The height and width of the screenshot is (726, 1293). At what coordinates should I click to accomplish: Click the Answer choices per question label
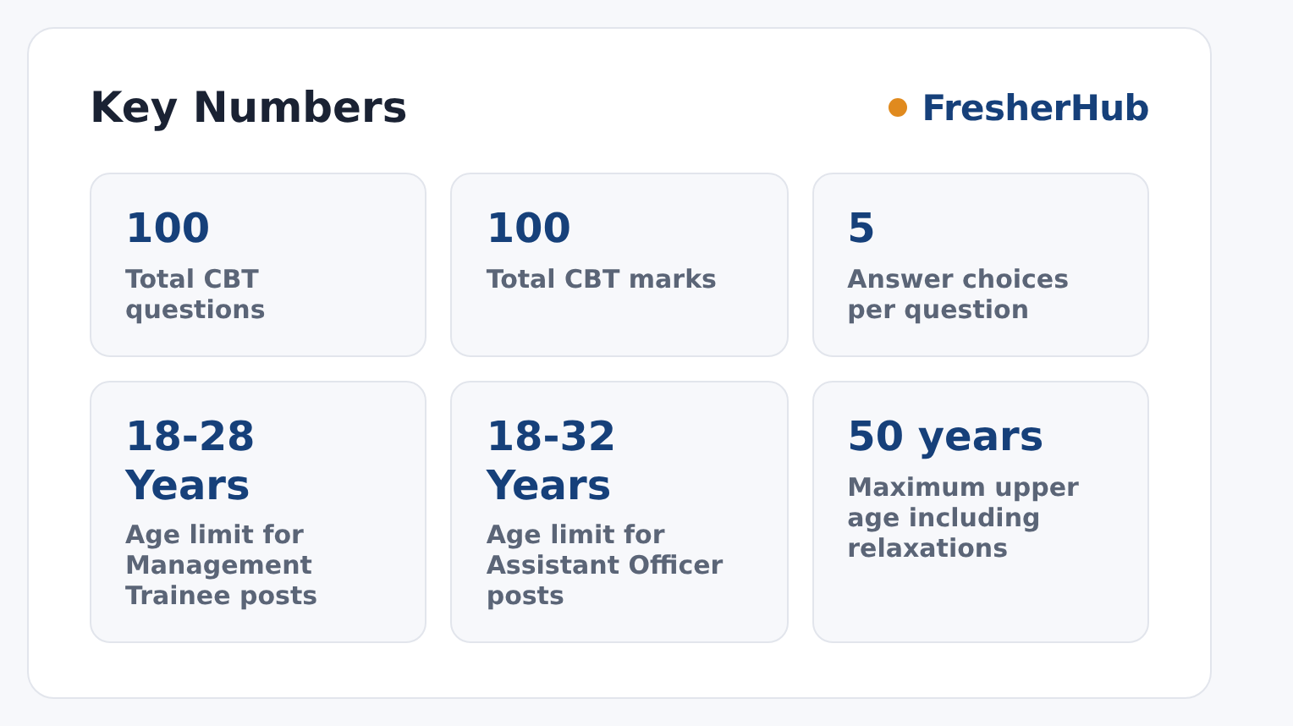958,294
